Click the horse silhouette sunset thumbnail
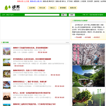 click(x=7, y=96)
